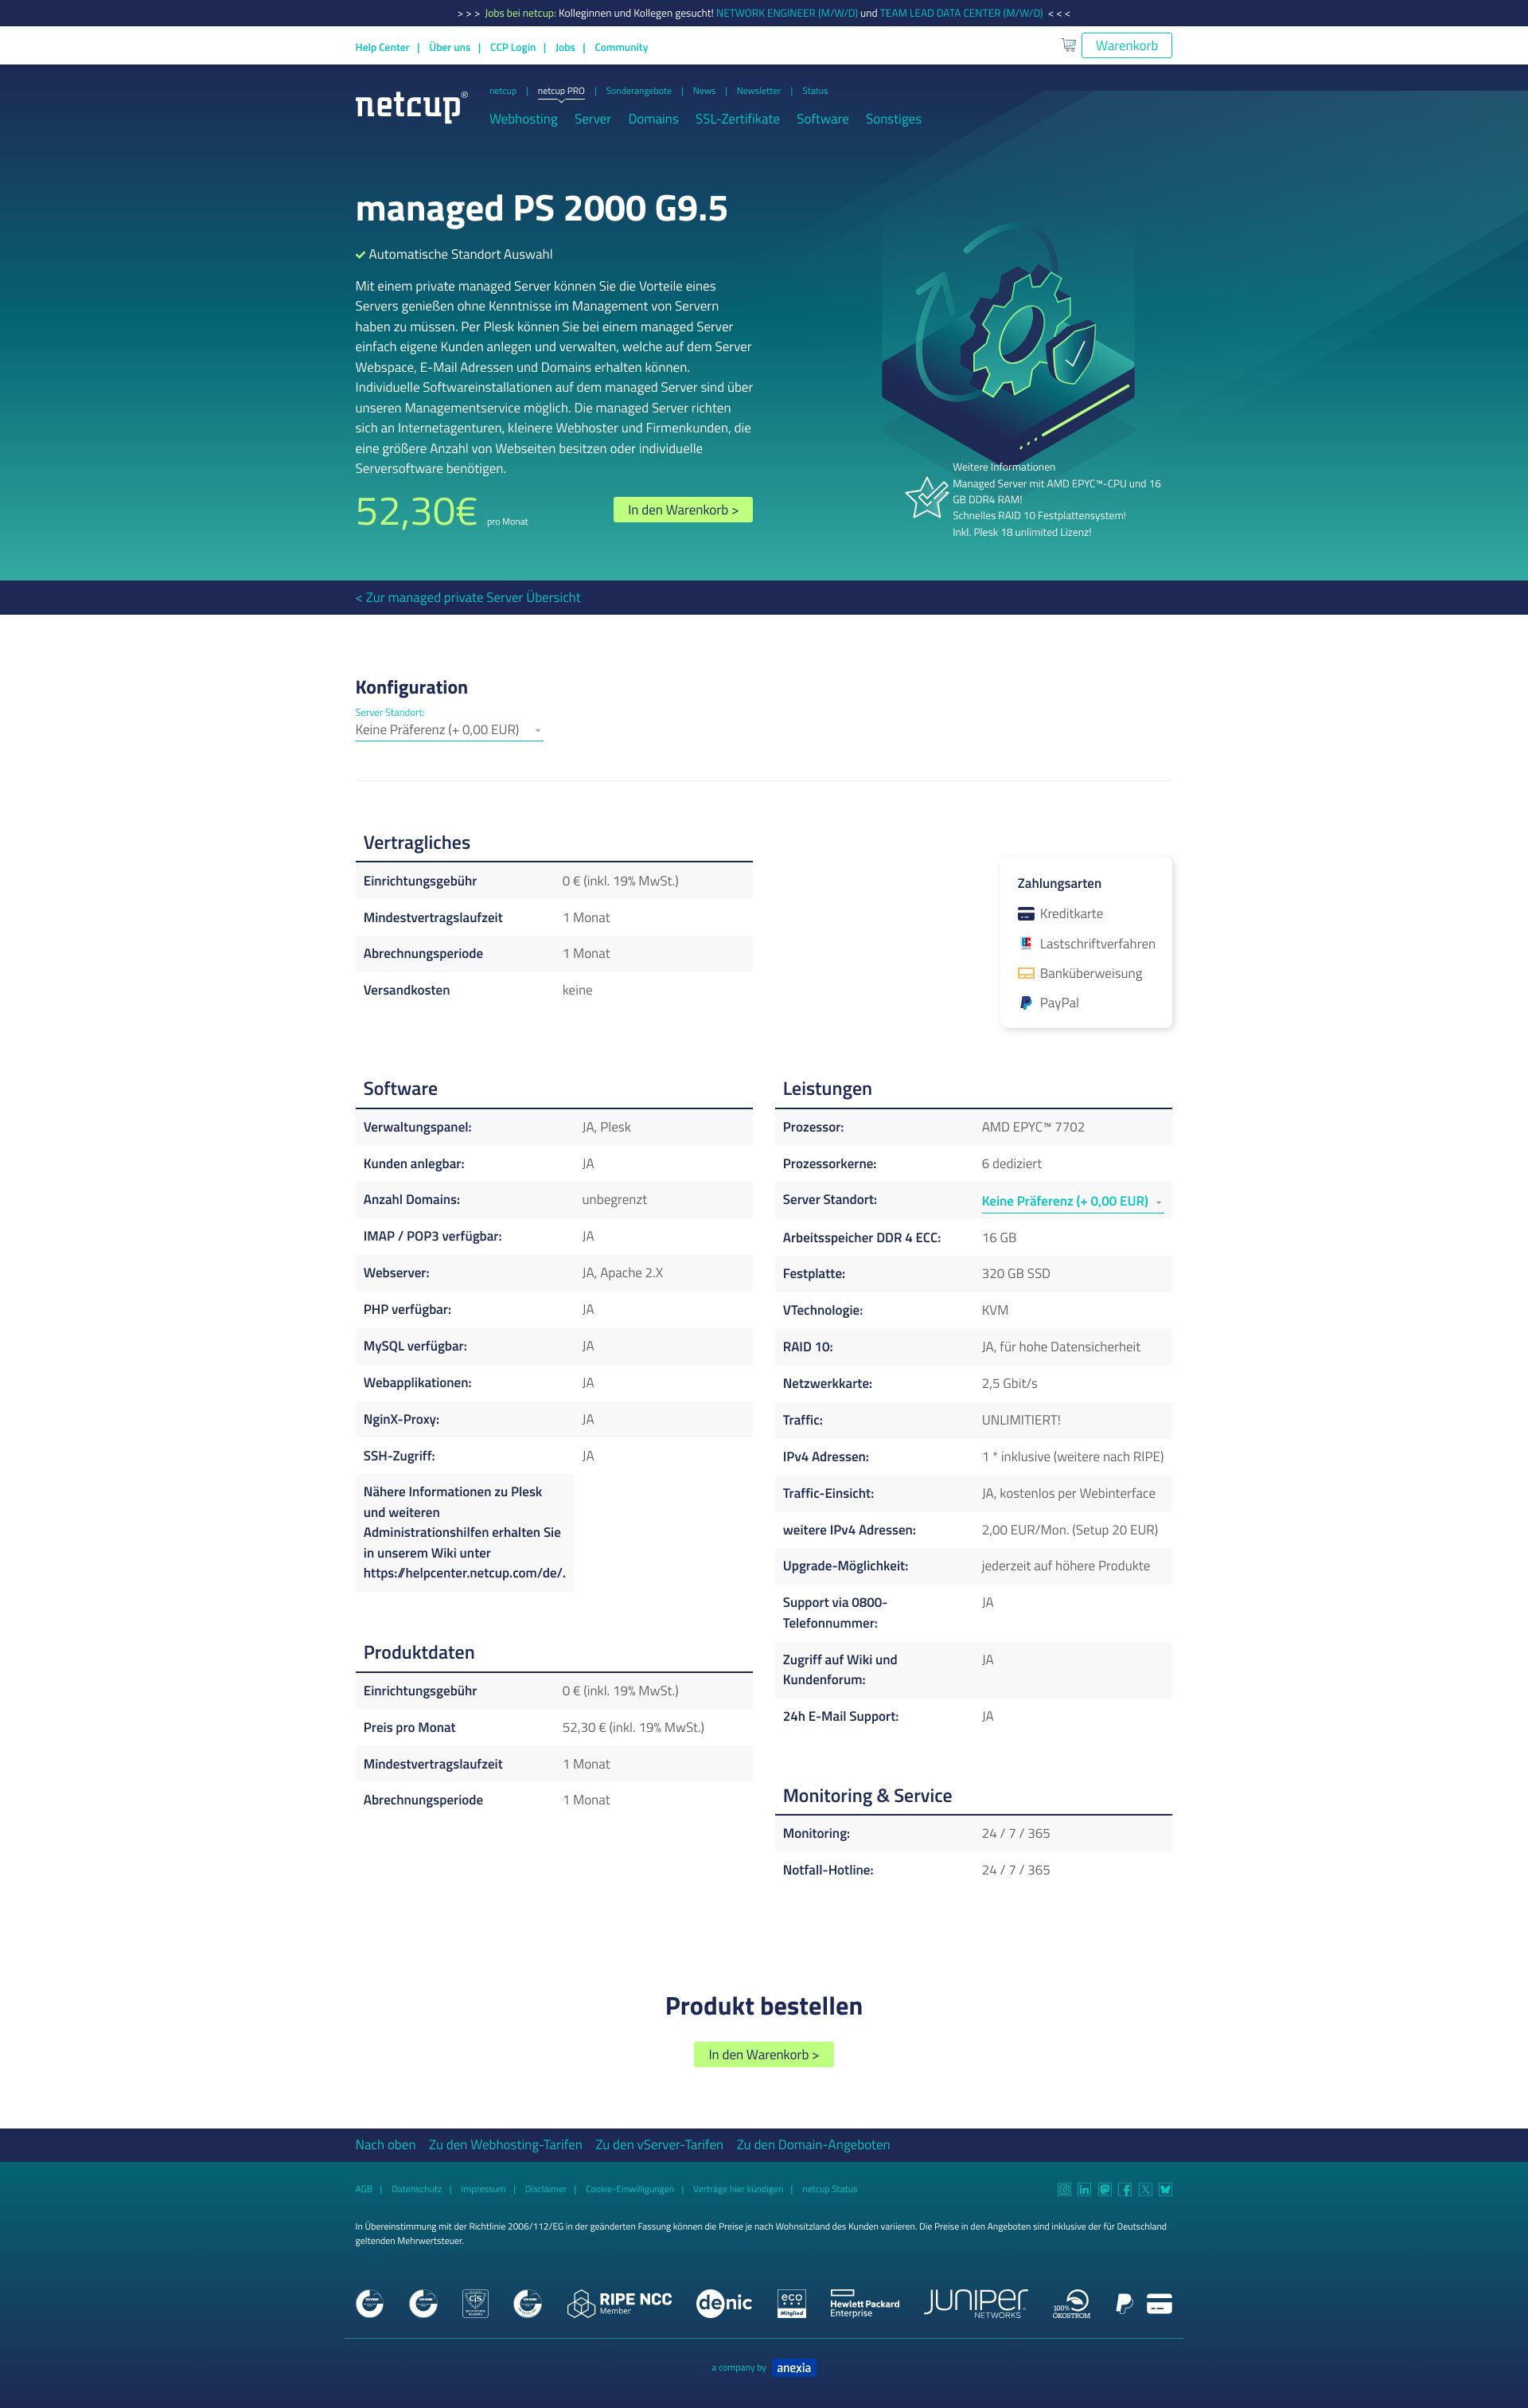Open the shopping cart icon

point(1068,45)
